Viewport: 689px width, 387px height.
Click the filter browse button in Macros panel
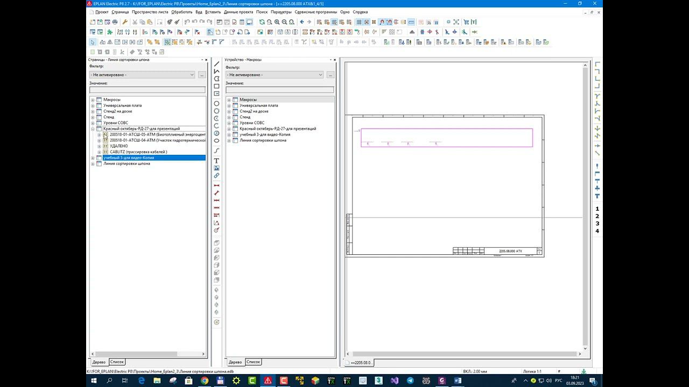(x=330, y=75)
